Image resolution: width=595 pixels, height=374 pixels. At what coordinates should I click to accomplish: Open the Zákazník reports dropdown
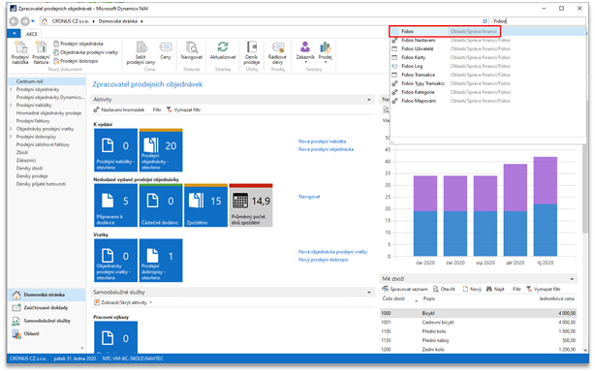pyautogui.click(x=305, y=52)
